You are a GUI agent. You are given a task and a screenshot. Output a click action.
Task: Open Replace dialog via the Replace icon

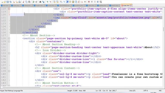[x=43, y=2]
